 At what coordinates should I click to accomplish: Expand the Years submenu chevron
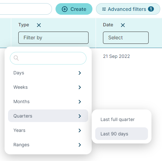(80, 130)
